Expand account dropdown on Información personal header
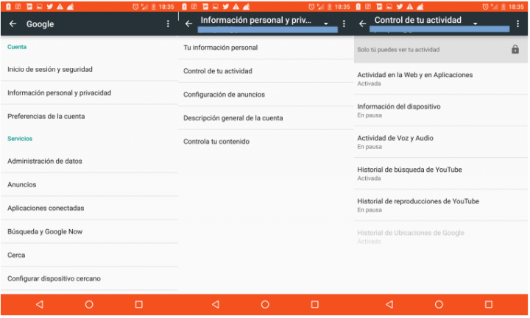Viewport: 530px width, 318px height. click(326, 24)
